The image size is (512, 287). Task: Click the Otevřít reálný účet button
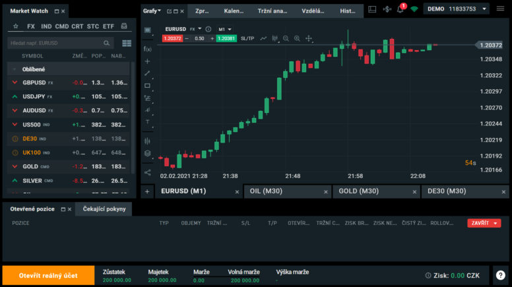pos(48,275)
